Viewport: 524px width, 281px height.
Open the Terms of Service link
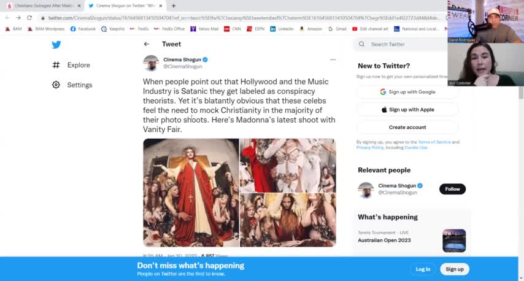click(x=434, y=142)
